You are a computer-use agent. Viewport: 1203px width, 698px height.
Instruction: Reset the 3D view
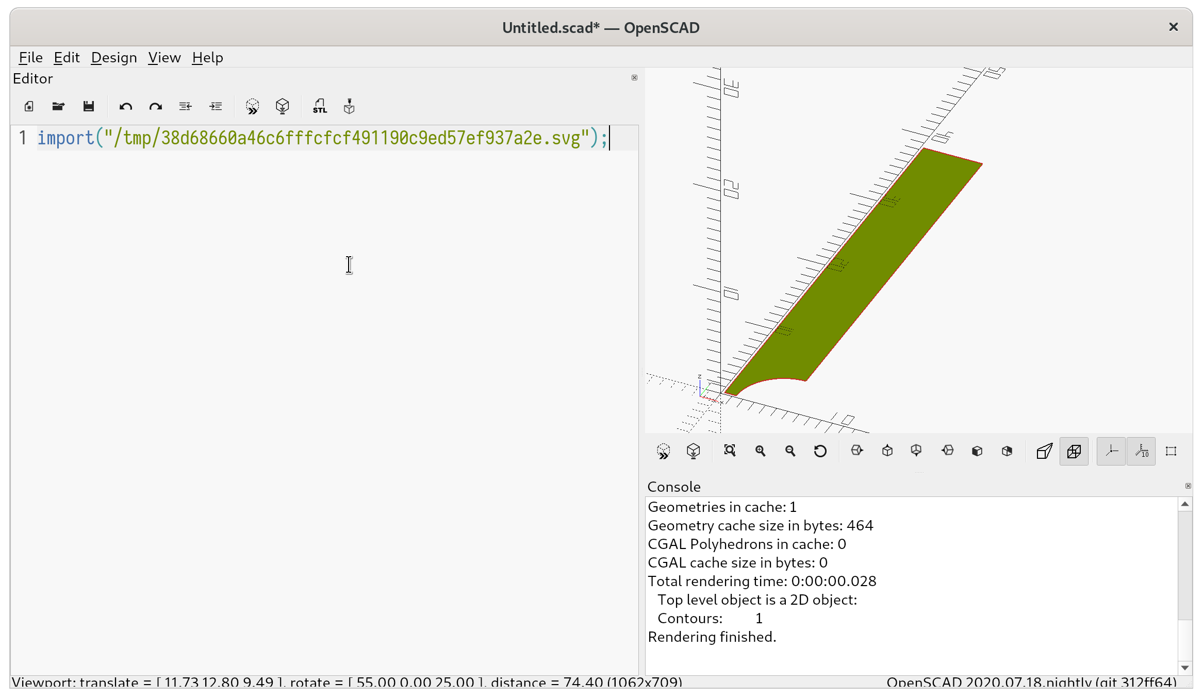[820, 451]
